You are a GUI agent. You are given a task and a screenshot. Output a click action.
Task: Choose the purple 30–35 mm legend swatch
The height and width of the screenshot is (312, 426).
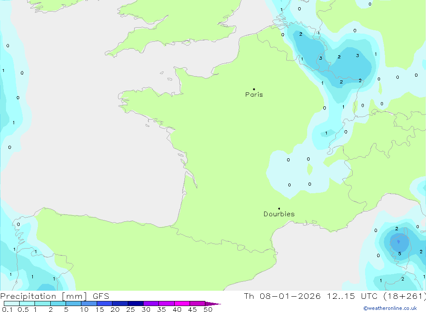pyautogui.click(x=151, y=303)
